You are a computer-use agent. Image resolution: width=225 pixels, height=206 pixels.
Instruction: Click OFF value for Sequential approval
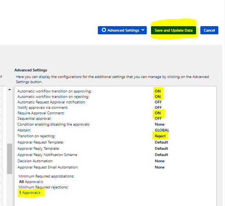tap(158, 119)
